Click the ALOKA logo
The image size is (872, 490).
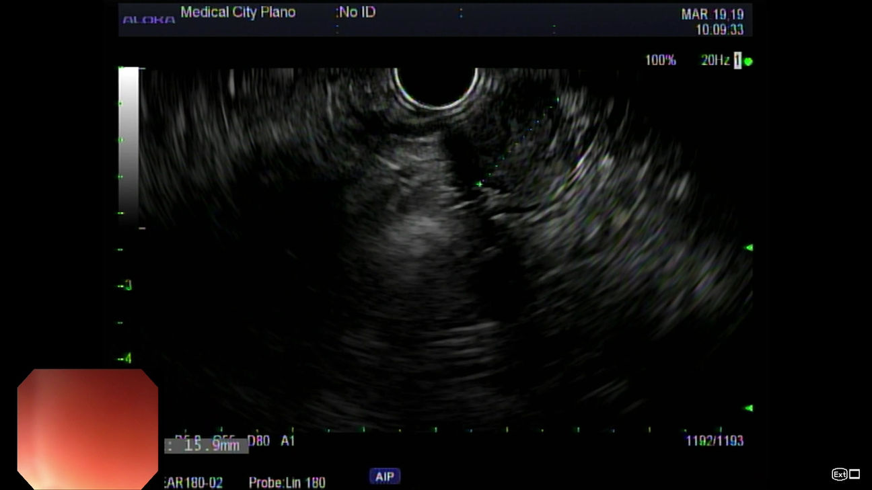coord(149,20)
